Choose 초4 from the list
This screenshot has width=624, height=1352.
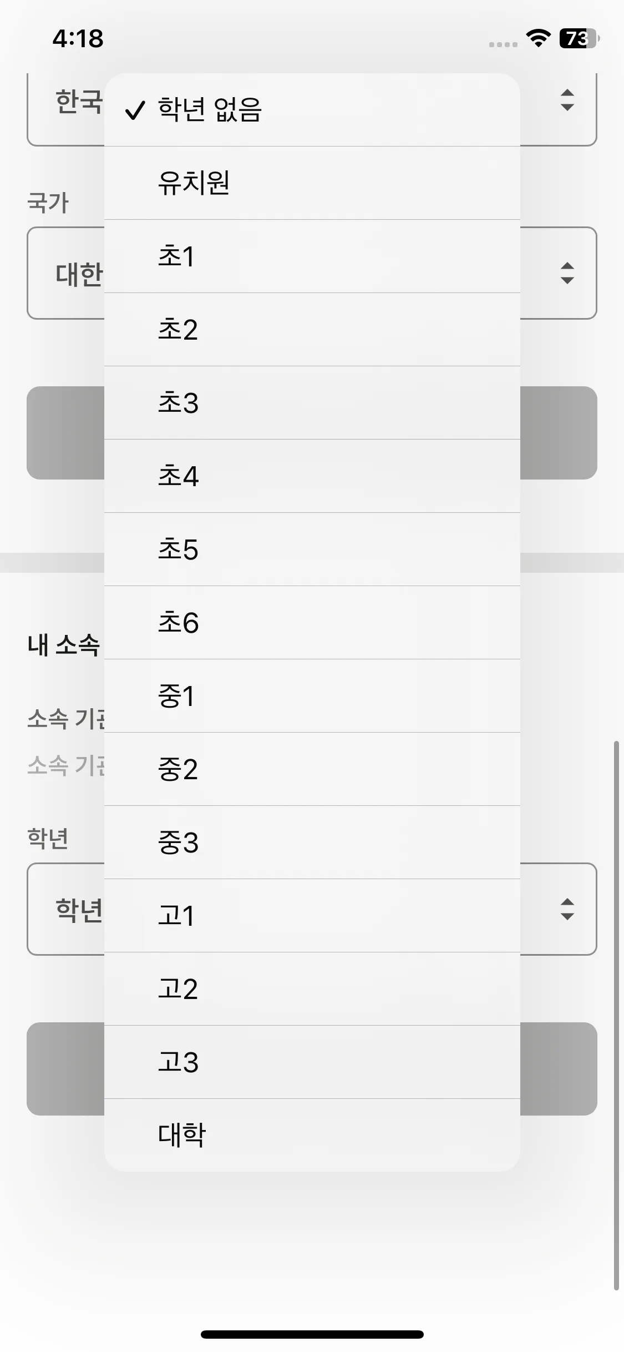[312, 476]
